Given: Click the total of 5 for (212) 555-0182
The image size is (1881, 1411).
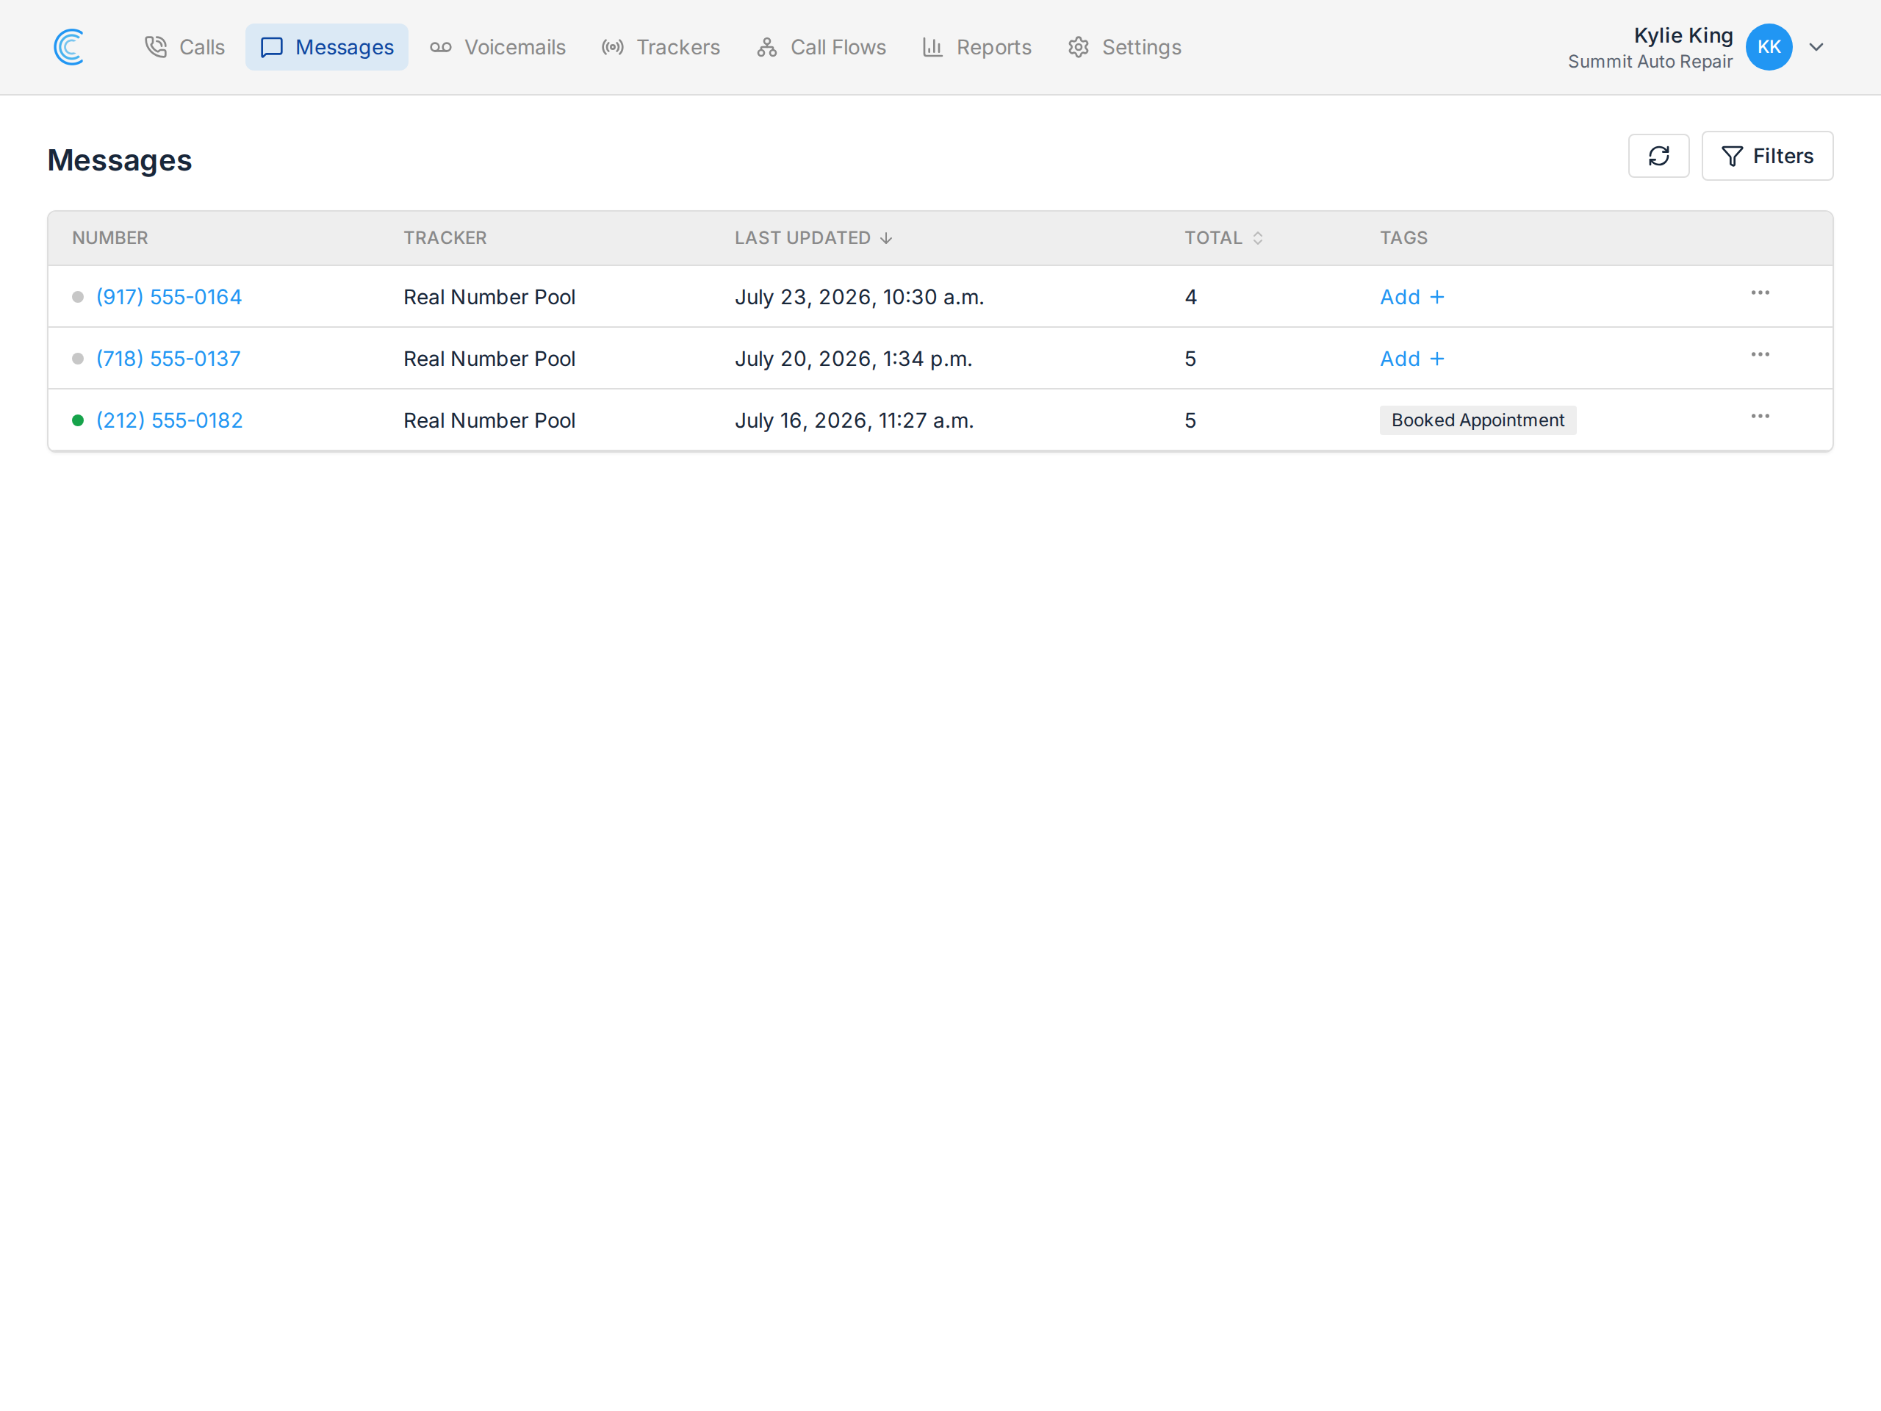Looking at the screenshot, I should [x=1190, y=420].
